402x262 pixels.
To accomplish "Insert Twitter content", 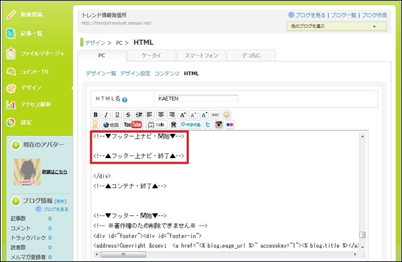I will [208, 125].
